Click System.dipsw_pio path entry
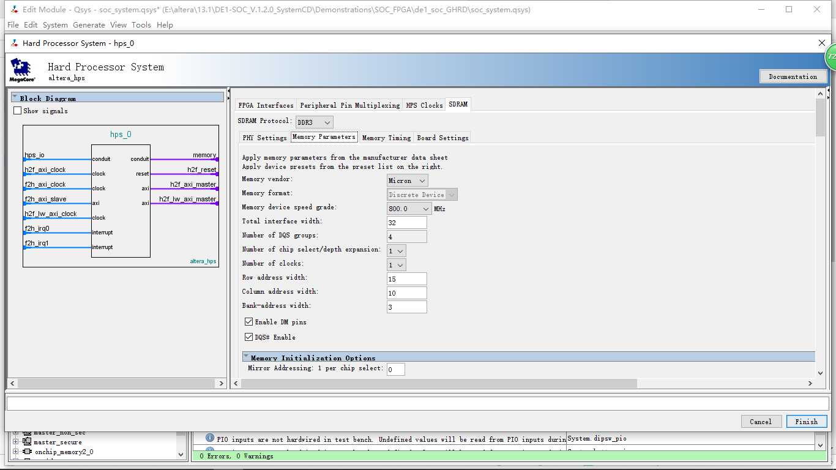 pyautogui.click(x=597, y=438)
